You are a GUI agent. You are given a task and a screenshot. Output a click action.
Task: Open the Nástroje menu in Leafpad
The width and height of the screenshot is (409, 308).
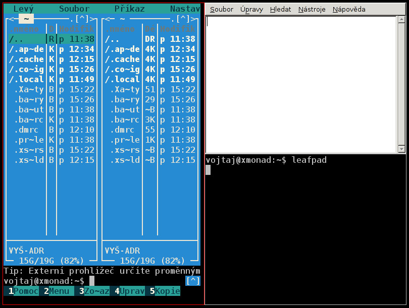[312, 10]
